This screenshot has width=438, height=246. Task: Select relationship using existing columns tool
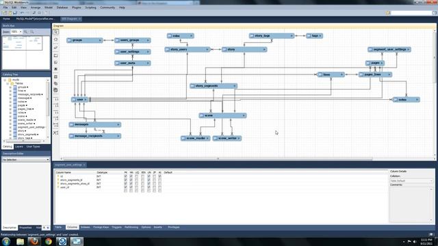coord(56,133)
